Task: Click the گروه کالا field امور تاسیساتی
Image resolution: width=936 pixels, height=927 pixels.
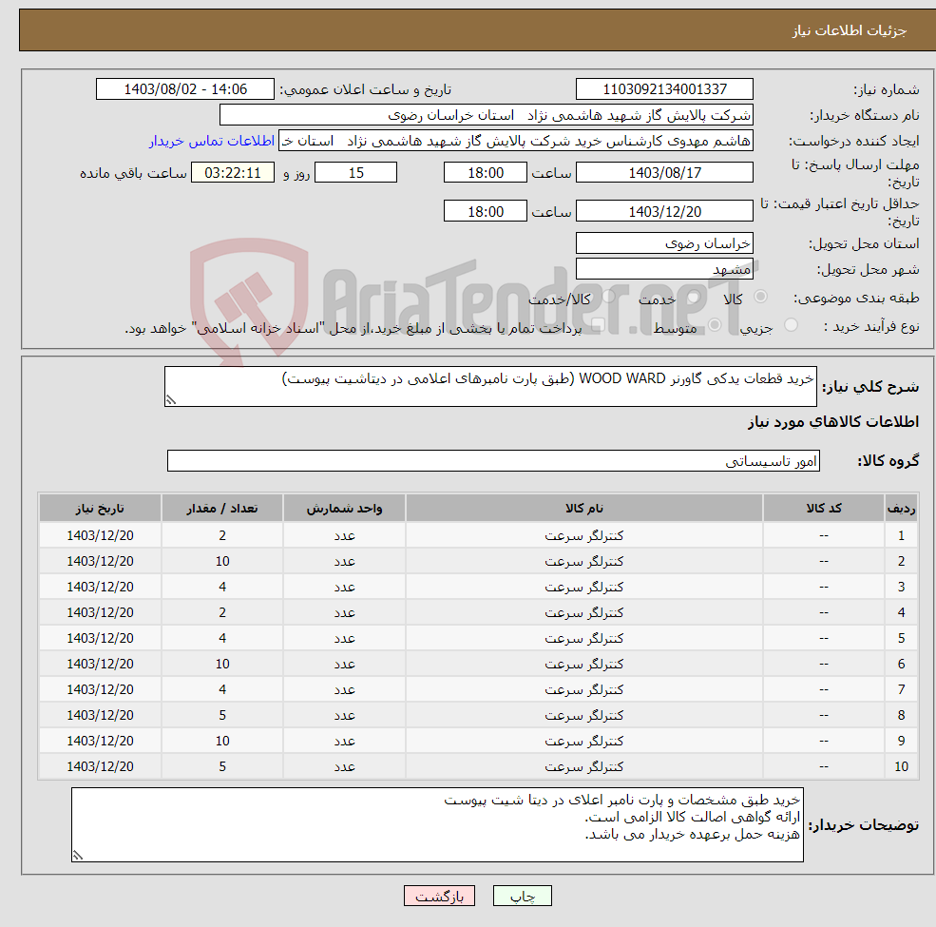Action: point(494,460)
